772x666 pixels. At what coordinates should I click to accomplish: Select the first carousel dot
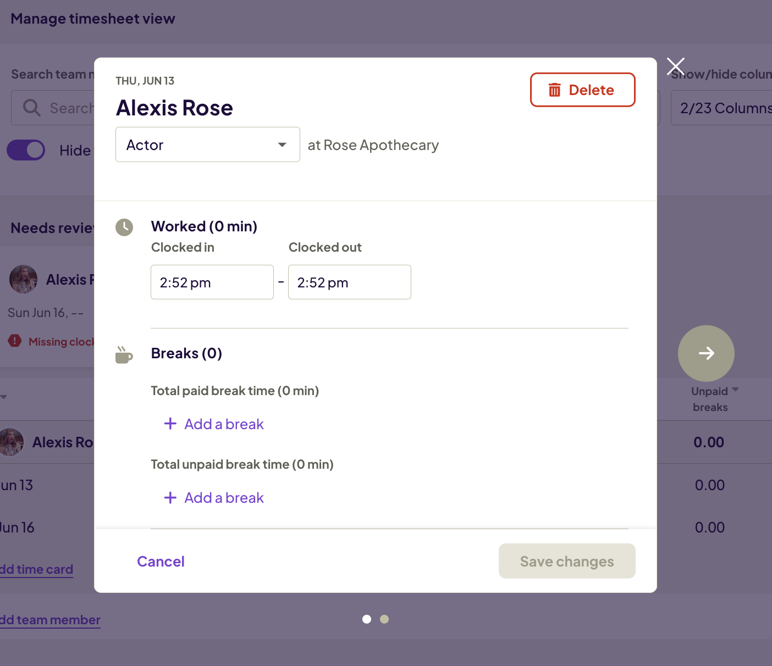coord(367,619)
